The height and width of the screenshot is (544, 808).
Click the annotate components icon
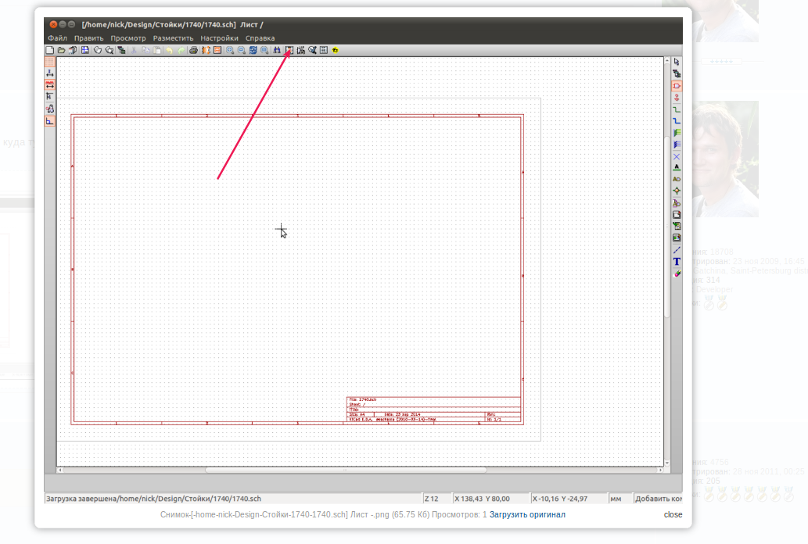(301, 50)
